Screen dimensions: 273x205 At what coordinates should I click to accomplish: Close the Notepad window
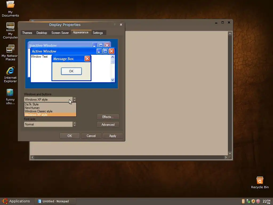(229, 22)
